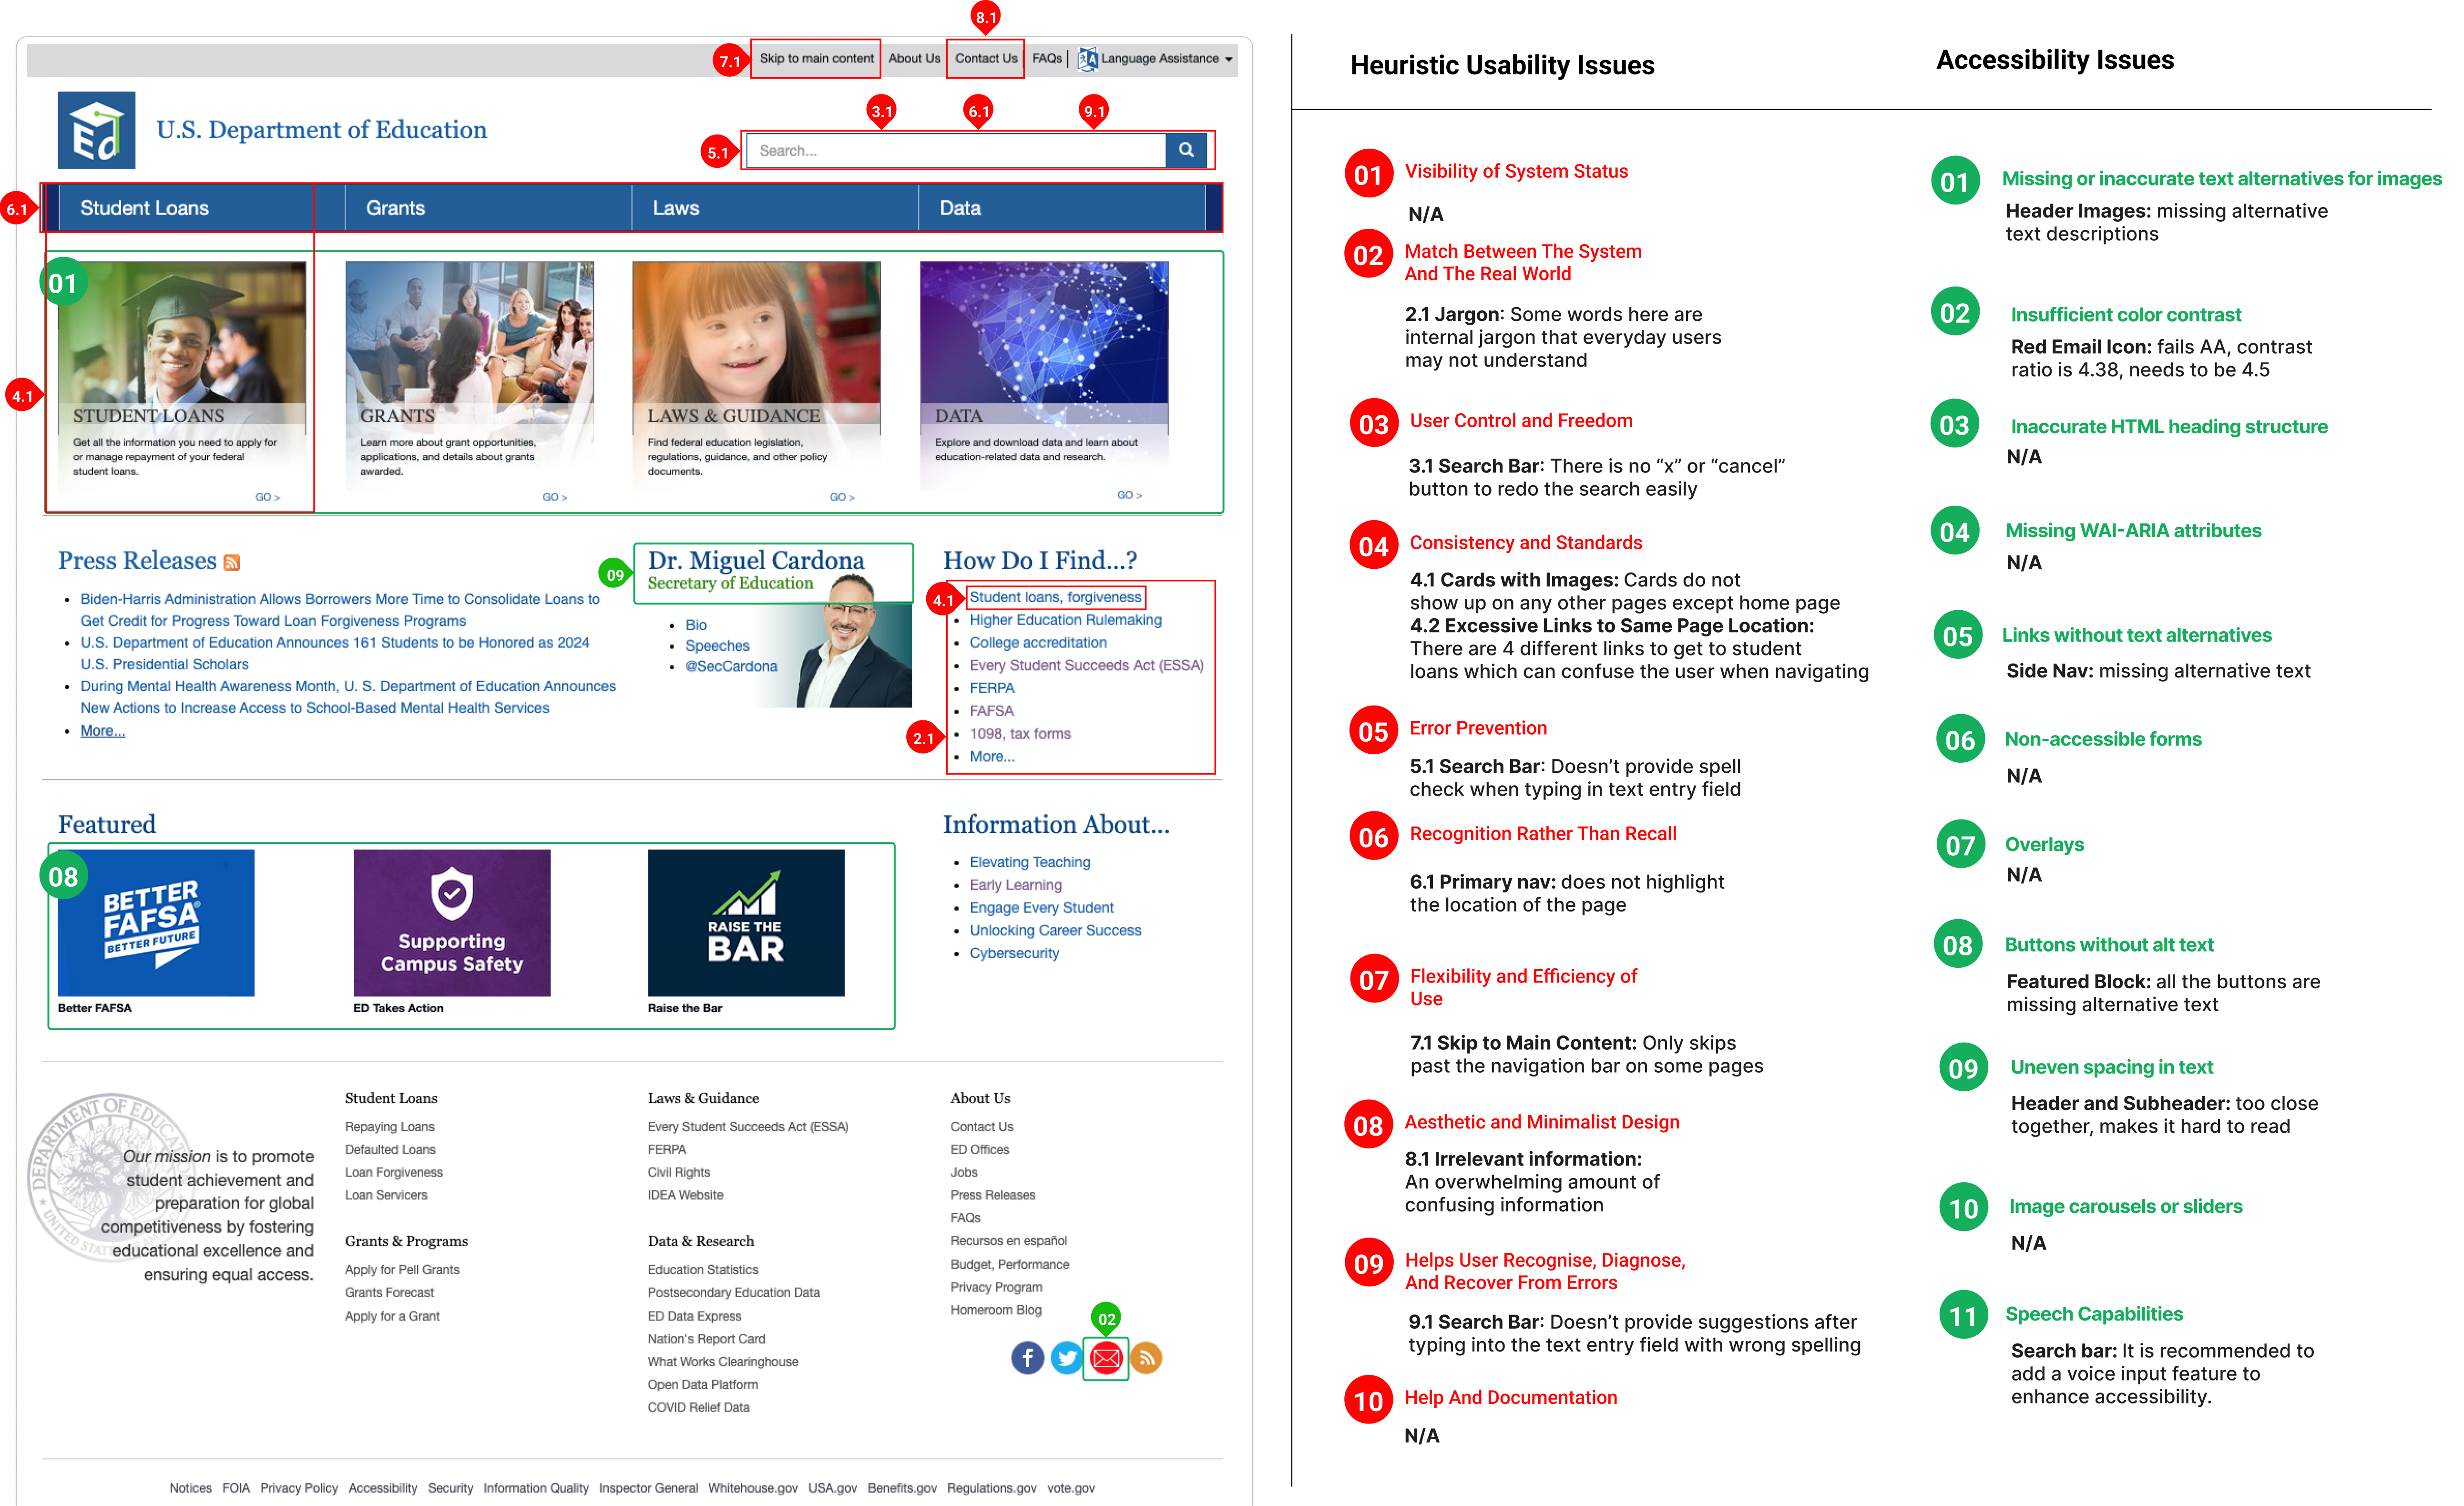Open Elevating Teaching link
Image resolution: width=2464 pixels, height=1506 pixels.
tap(1030, 862)
